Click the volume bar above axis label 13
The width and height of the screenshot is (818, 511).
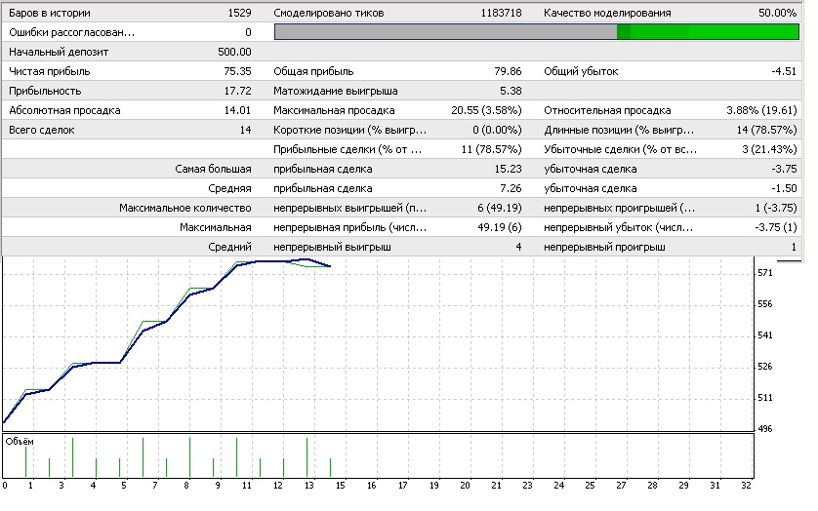[x=307, y=457]
